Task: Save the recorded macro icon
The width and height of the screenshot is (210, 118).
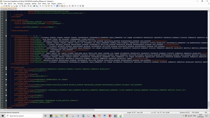Action: click(x=83, y=6)
